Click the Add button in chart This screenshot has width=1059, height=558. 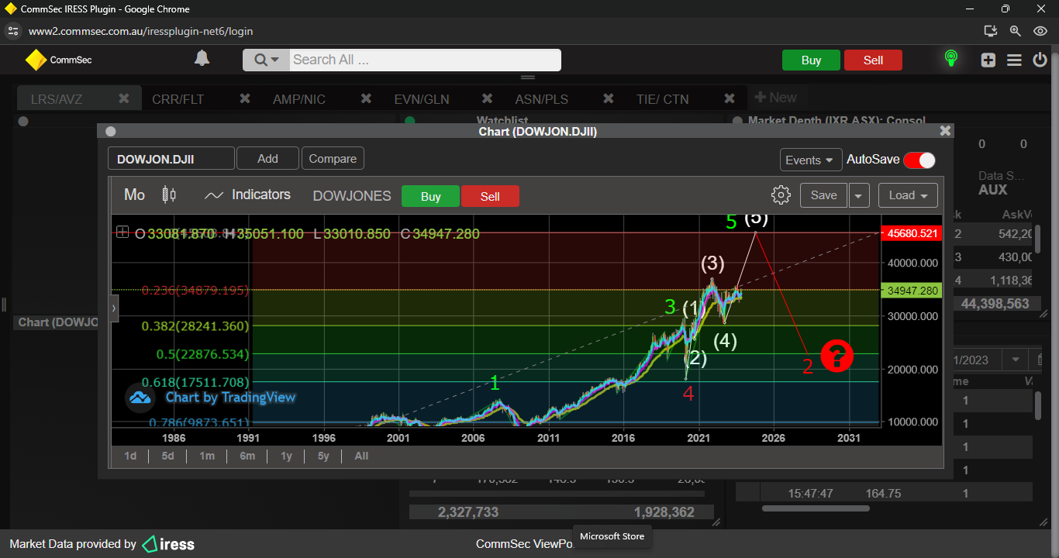(x=267, y=159)
